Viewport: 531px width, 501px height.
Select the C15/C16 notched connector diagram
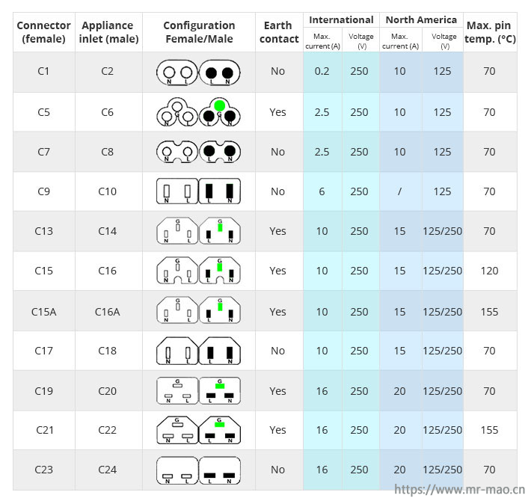pos(198,271)
